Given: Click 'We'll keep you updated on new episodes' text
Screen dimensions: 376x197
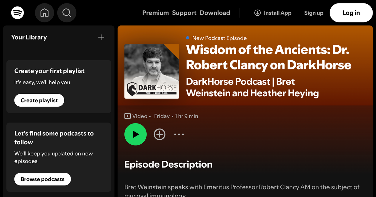Looking at the screenshot, I should (x=54, y=157).
